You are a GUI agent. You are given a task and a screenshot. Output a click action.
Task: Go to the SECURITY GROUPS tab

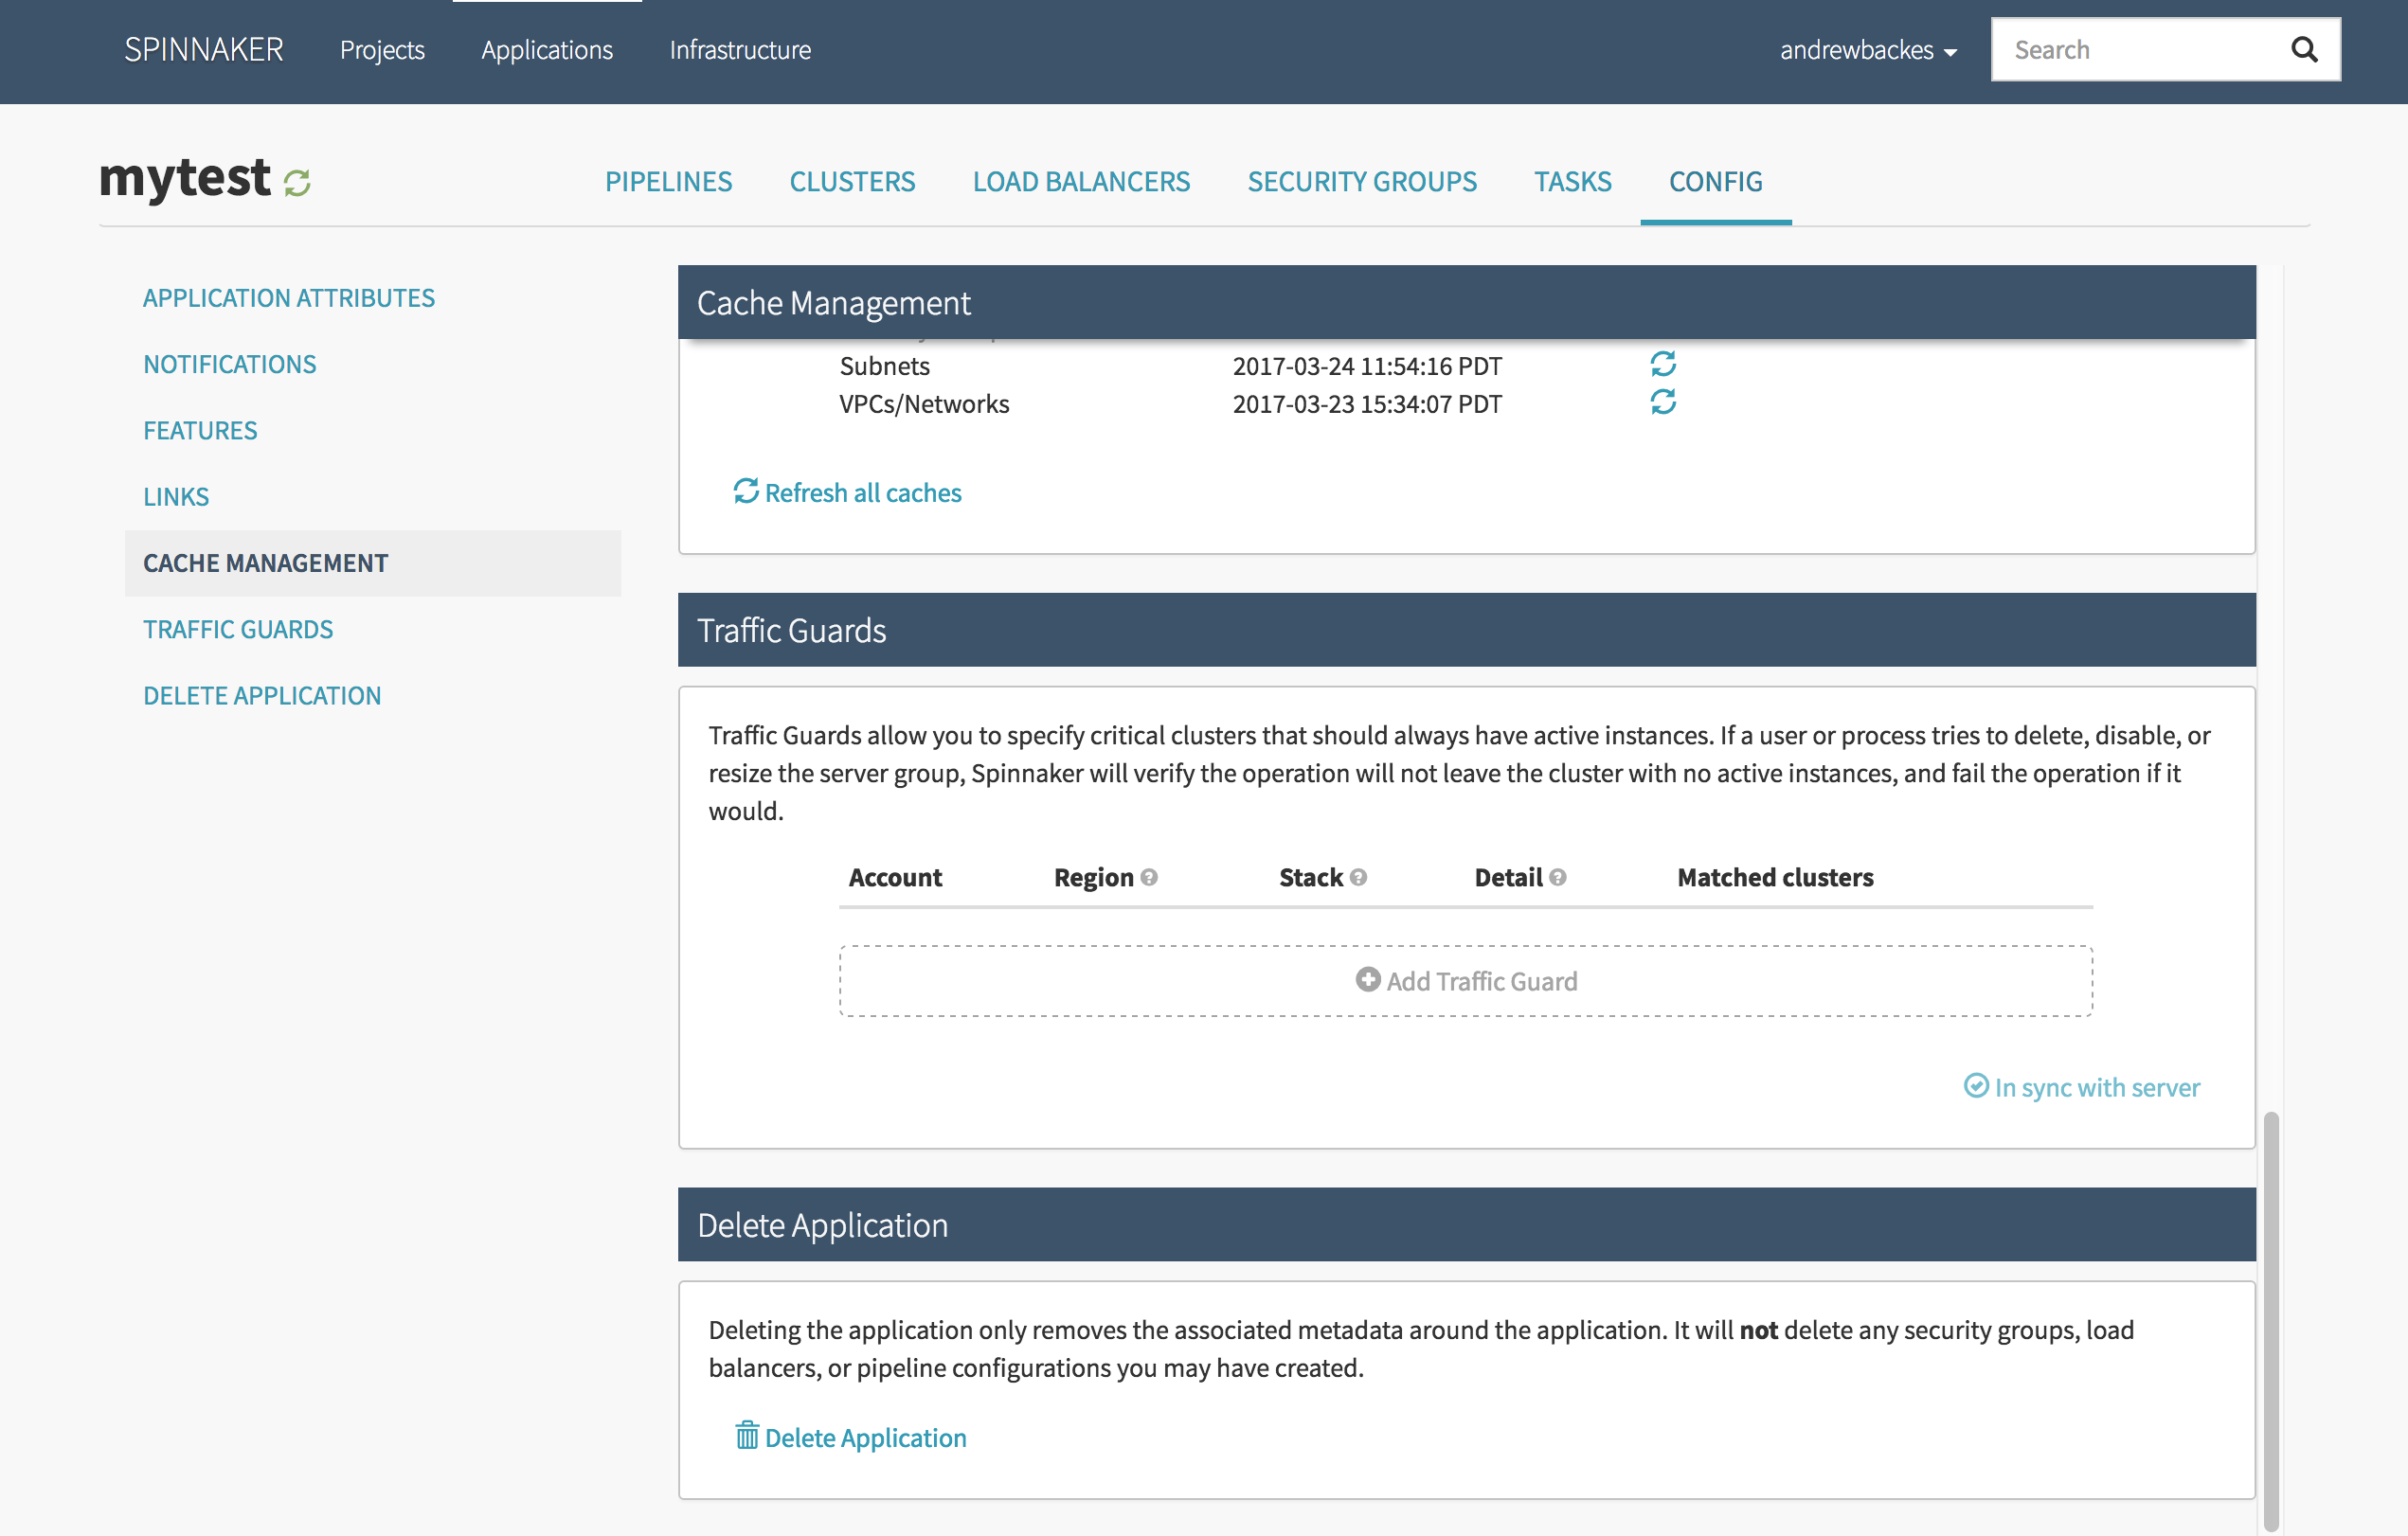tap(1361, 182)
